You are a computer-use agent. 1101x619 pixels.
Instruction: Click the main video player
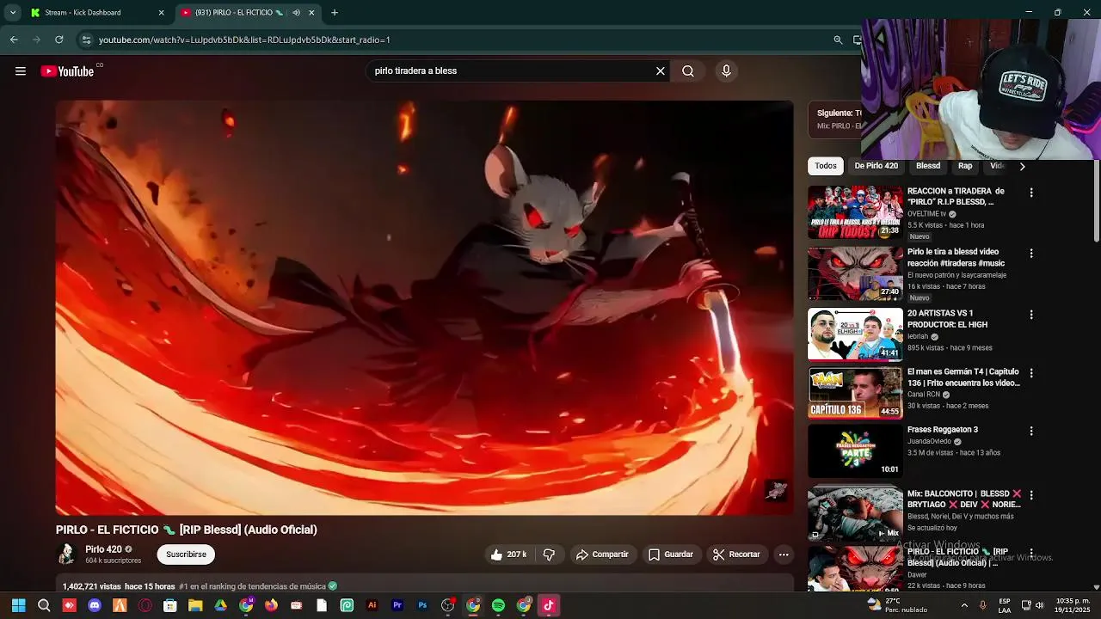[425, 308]
